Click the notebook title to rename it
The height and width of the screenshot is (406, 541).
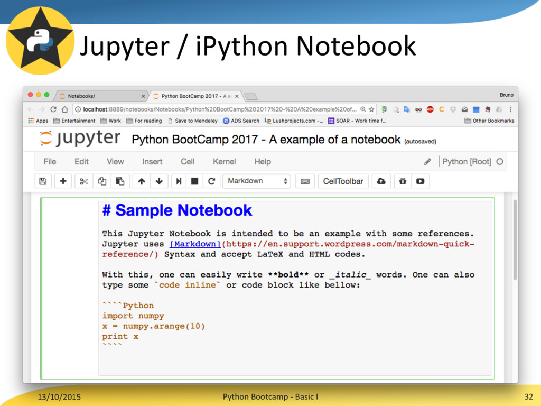pyautogui.click(x=266, y=140)
